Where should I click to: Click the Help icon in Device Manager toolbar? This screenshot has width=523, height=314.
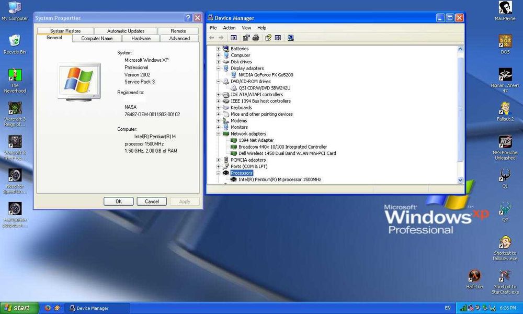click(x=268, y=38)
